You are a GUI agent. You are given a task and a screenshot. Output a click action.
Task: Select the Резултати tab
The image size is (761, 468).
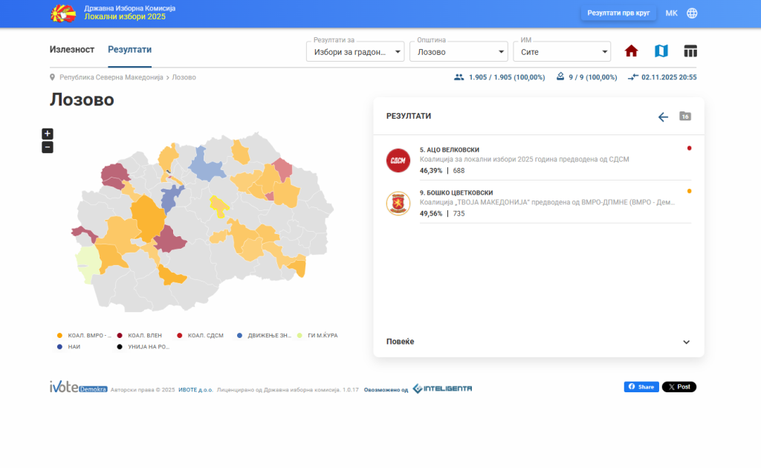129,50
